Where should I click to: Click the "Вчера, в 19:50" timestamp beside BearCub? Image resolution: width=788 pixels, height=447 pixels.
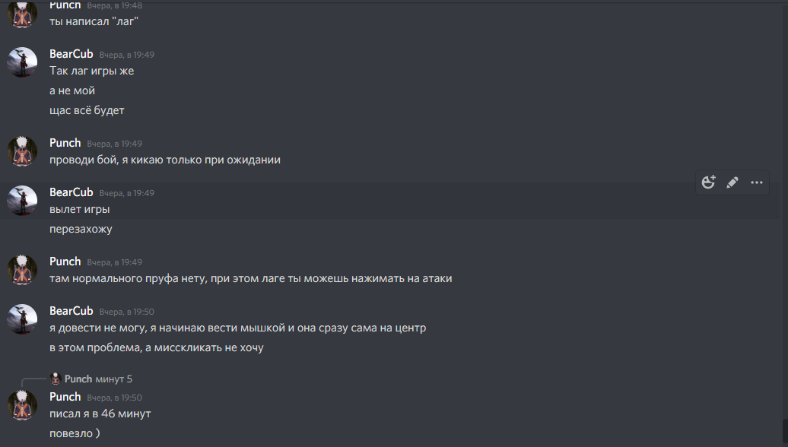pyautogui.click(x=127, y=312)
